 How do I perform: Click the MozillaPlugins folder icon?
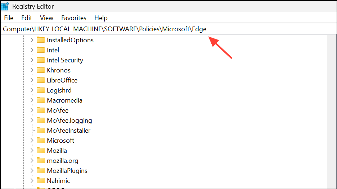[x=41, y=171]
